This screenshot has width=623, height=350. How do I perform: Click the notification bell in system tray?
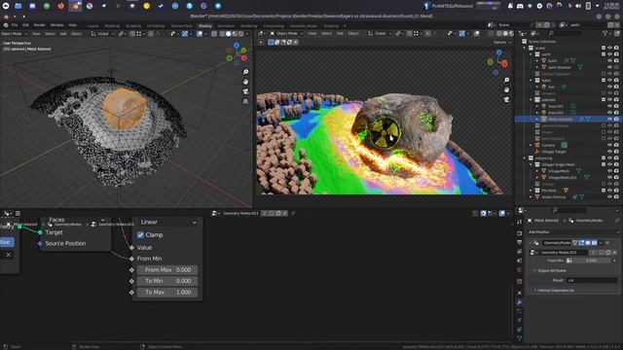coord(510,6)
